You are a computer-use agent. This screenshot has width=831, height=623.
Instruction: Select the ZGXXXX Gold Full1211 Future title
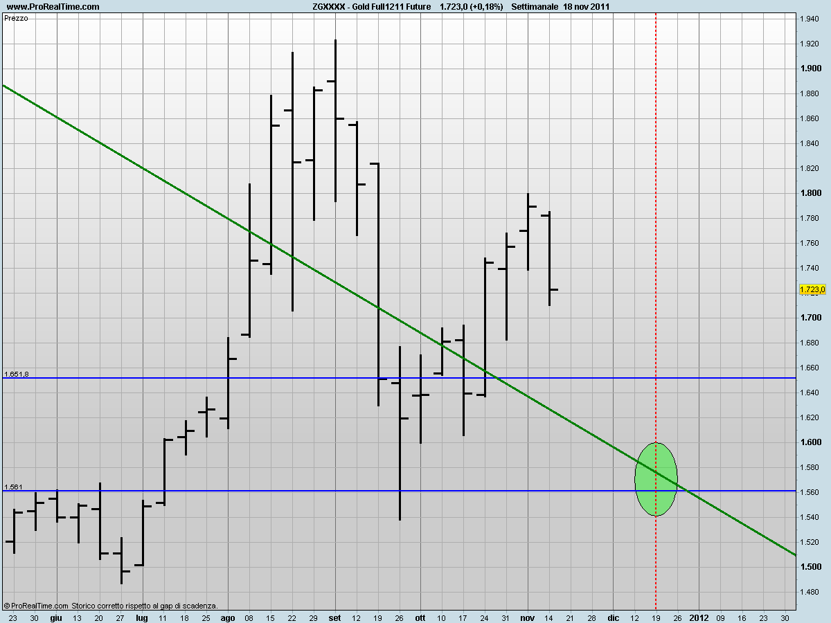pos(371,6)
